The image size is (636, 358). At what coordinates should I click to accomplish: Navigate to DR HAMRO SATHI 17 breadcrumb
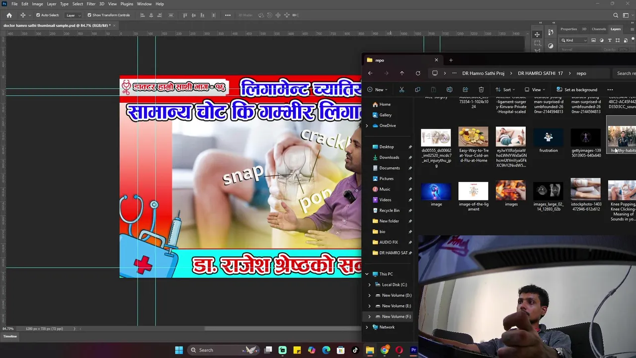point(540,73)
